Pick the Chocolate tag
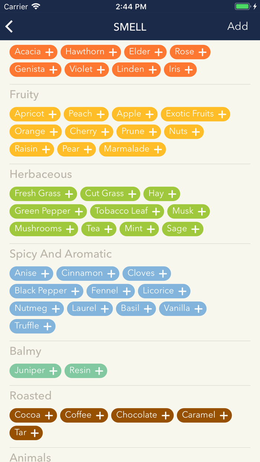This screenshot has width=260, height=462. [142, 415]
